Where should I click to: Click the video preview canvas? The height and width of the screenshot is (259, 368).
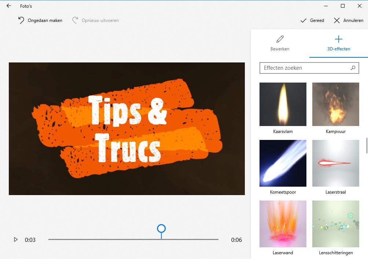point(127,129)
